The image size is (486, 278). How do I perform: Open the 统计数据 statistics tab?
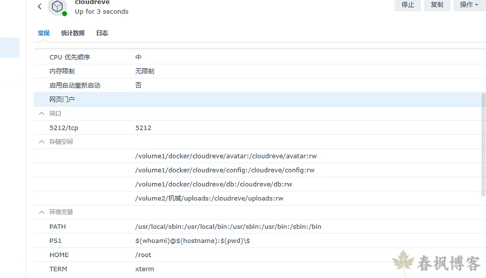pos(73,33)
